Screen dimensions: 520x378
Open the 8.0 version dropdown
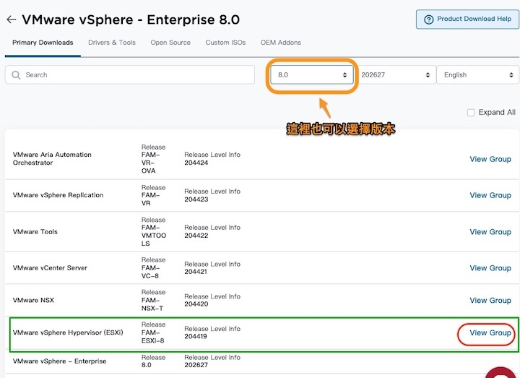point(312,74)
